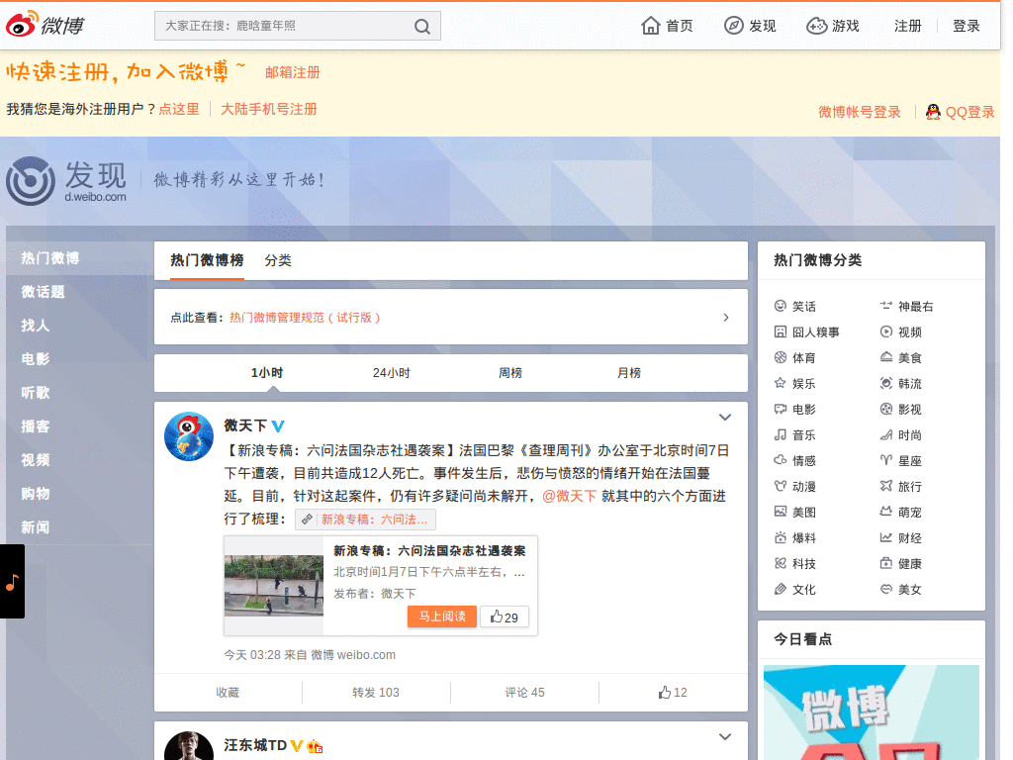This screenshot has width=1013, height=760.
Task: Open the 科技 category
Action: (795, 564)
